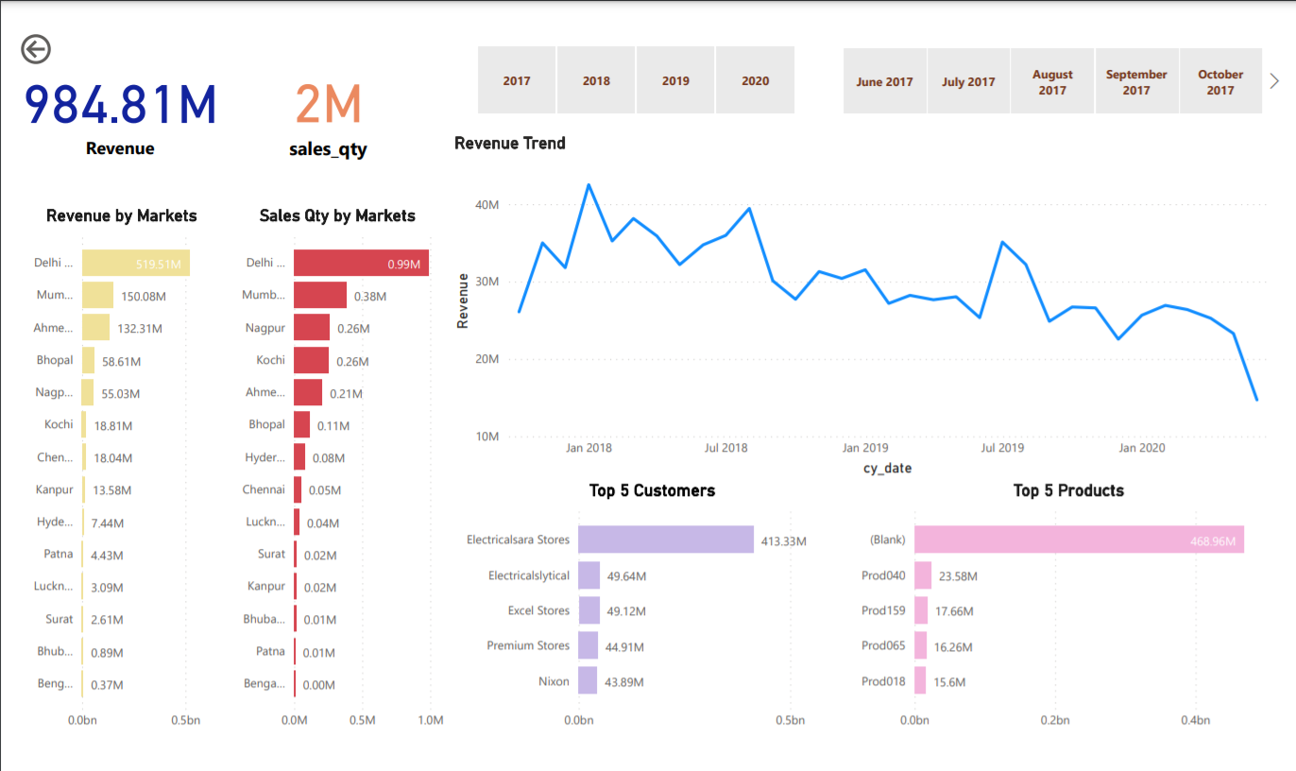This screenshot has height=771, width=1296.
Task: Click the 7.44M Hyderabad revenue label
Action: pyautogui.click(x=108, y=523)
